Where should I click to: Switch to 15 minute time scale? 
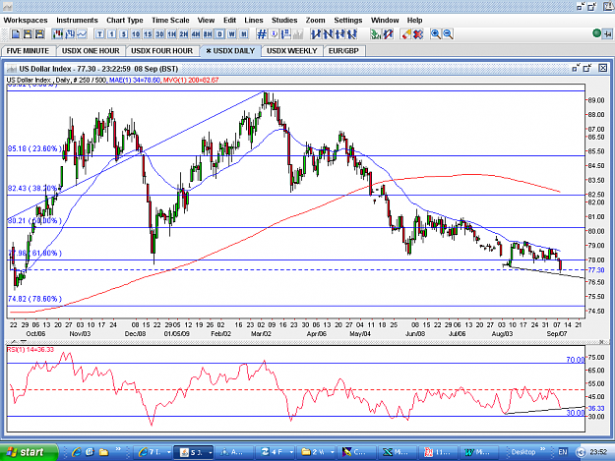pyautogui.click(x=148, y=34)
